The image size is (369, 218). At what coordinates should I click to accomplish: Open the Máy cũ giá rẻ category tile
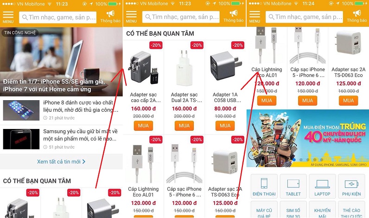click(264, 210)
